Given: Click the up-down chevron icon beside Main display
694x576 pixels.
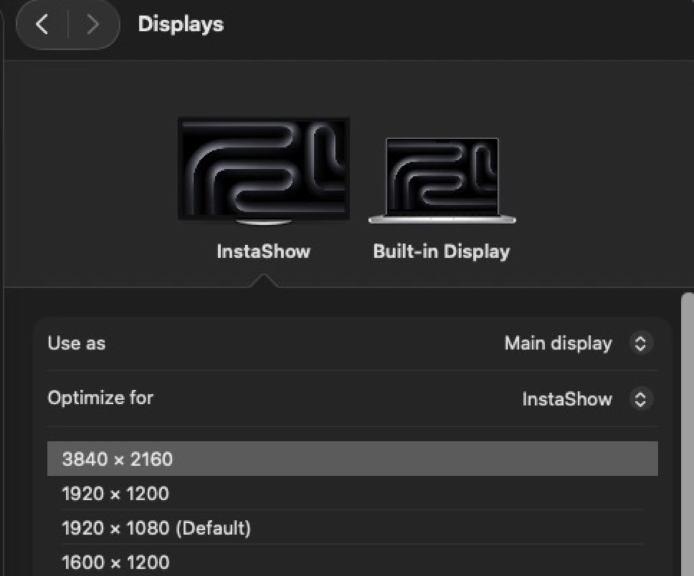Looking at the screenshot, I should (x=640, y=344).
